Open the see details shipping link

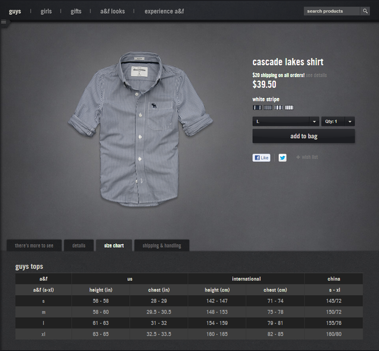pos(316,75)
